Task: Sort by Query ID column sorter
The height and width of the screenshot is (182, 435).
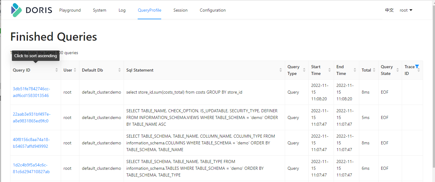Action: pyautogui.click(x=56, y=70)
